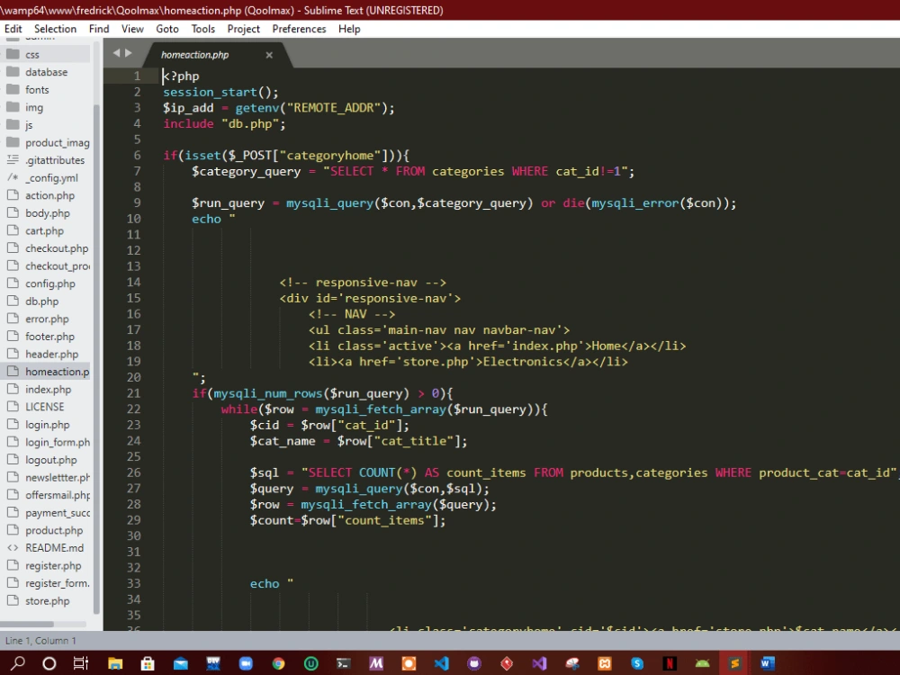
Task: Open the View menu
Action: (132, 29)
